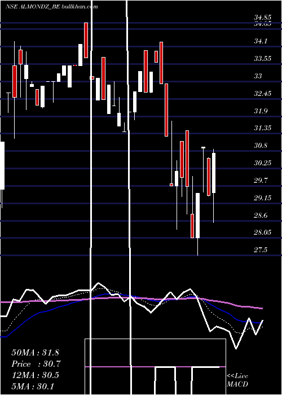Click the 29.15 price axis label

click(262, 198)
